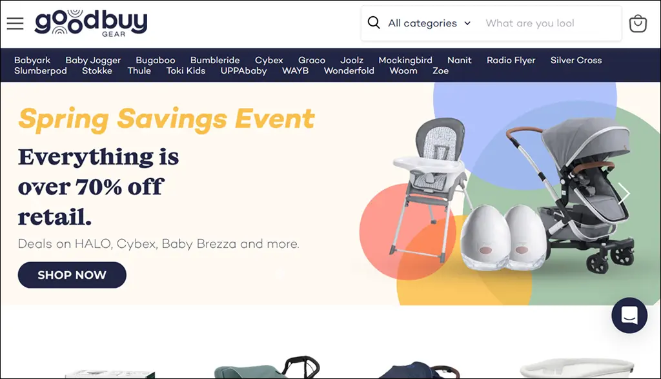Go to the Babyark brand page

[32, 60]
